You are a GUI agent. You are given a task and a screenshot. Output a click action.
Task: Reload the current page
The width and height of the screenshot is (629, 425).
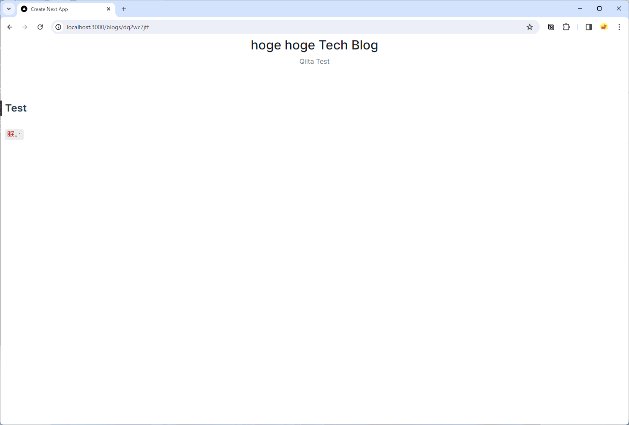coord(40,27)
